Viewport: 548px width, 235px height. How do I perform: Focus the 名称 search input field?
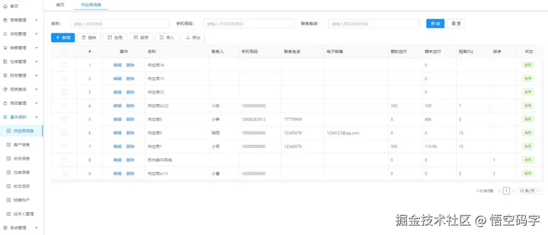pos(120,24)
